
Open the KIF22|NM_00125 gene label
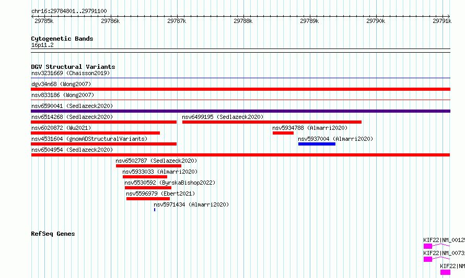click(444, 240)
